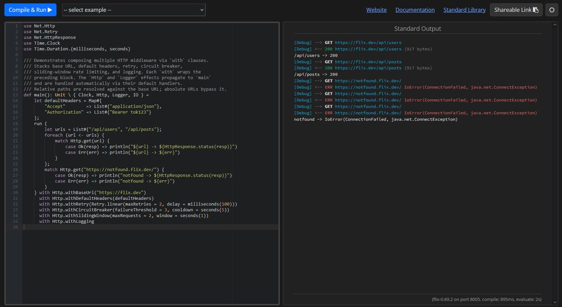Place cursor on empty line 36
Screen dimensions: 562x307
pyautogui.click(x=150, y=227)
